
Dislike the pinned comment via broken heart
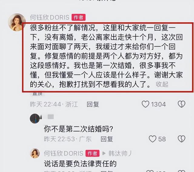pyautogui.click(x=182, y=104)
